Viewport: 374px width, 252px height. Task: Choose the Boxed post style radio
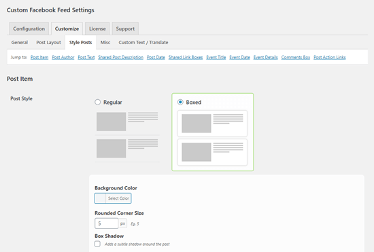pyautogui.click(x=180, y=102)
